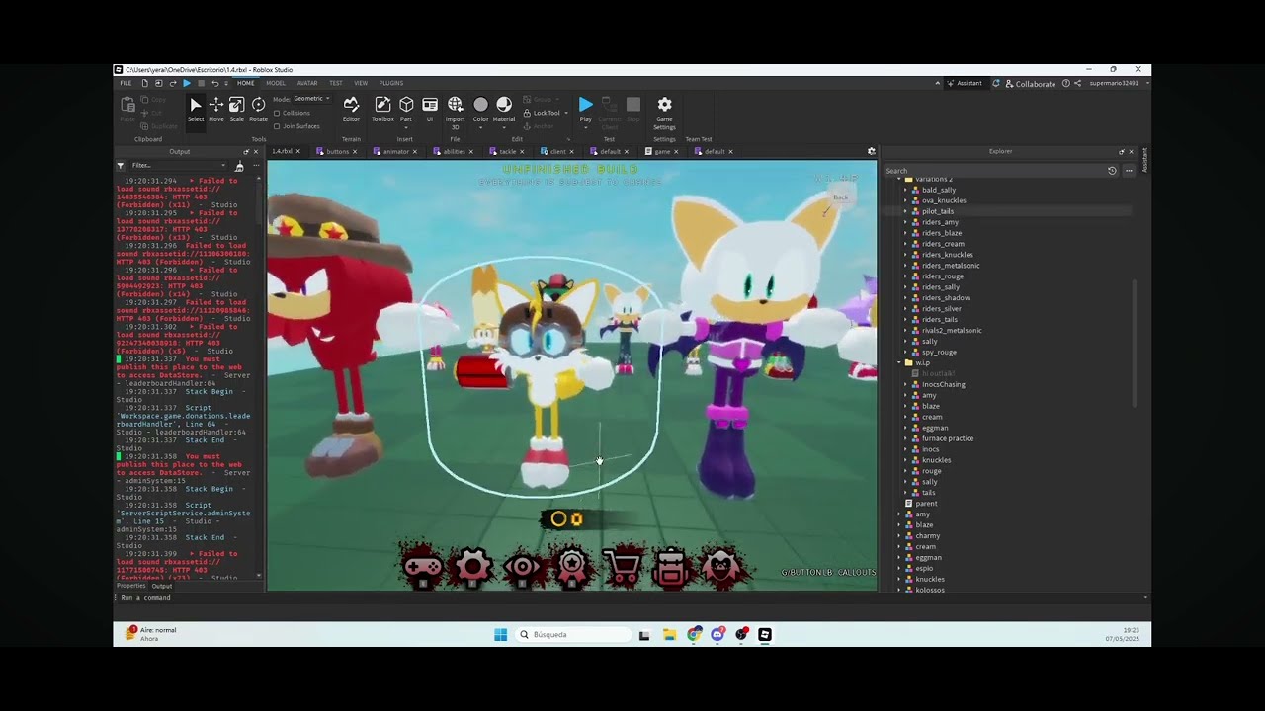Open the Assistant panel

click(965, 83)
